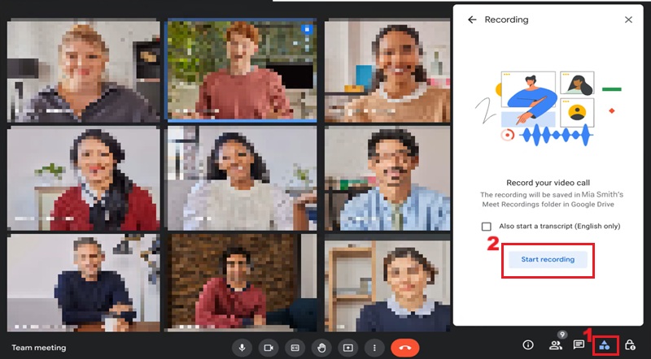Screen dimensions: 651x359
Task: Turn off the camera
Action: point(268,347)
